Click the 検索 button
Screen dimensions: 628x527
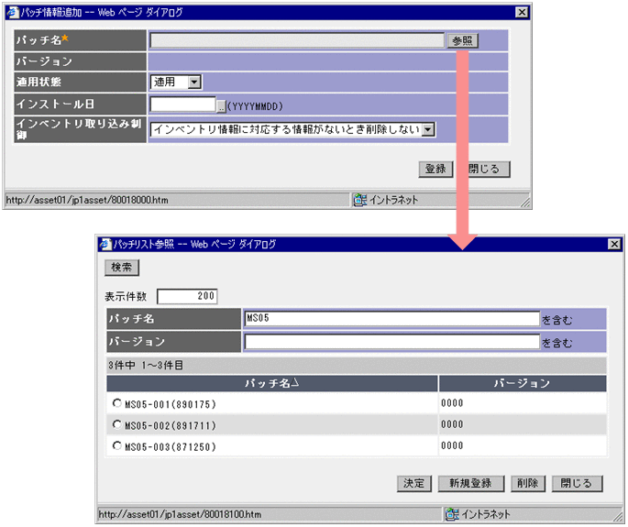122,268
